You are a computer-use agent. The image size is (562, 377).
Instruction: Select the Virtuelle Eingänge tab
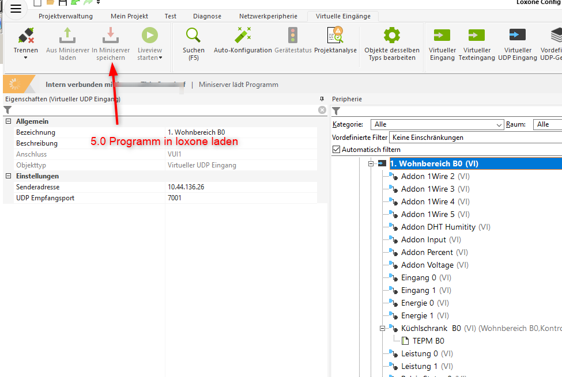coord(343,16)
